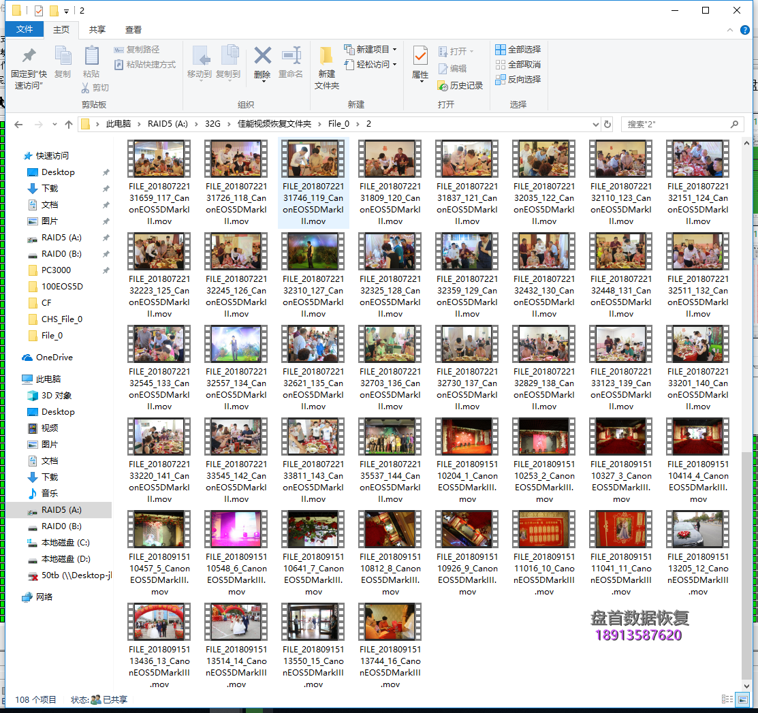Open the Properties (属性) icon
The height and width of the screenshot is (713, 758).
point(420,56)
